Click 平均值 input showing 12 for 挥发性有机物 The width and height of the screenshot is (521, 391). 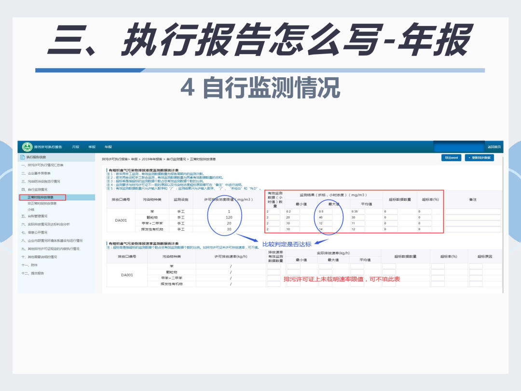pos(358,229)
